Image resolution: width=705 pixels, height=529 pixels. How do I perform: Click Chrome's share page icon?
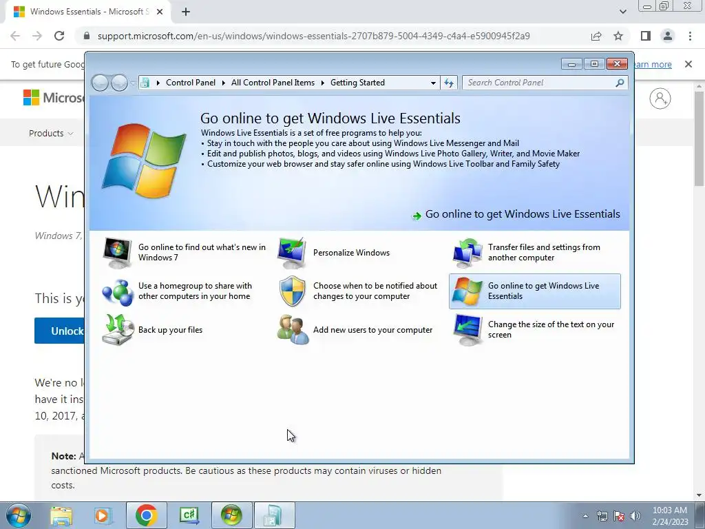pyautogui.click(x=596, y=36)
